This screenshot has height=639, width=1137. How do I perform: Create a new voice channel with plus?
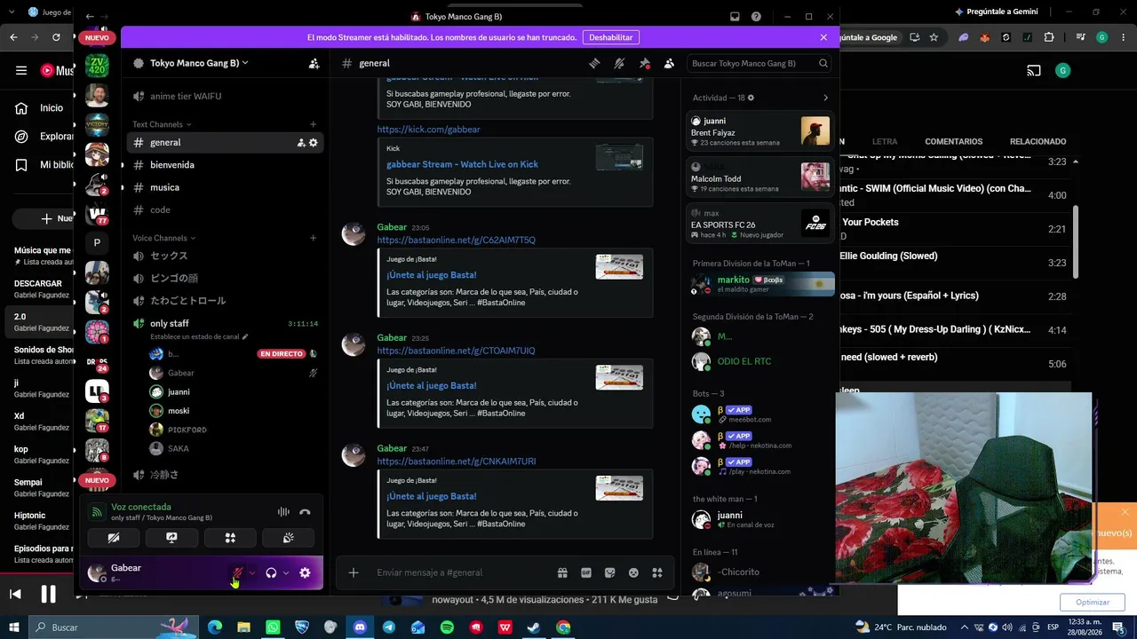(313, 238)
